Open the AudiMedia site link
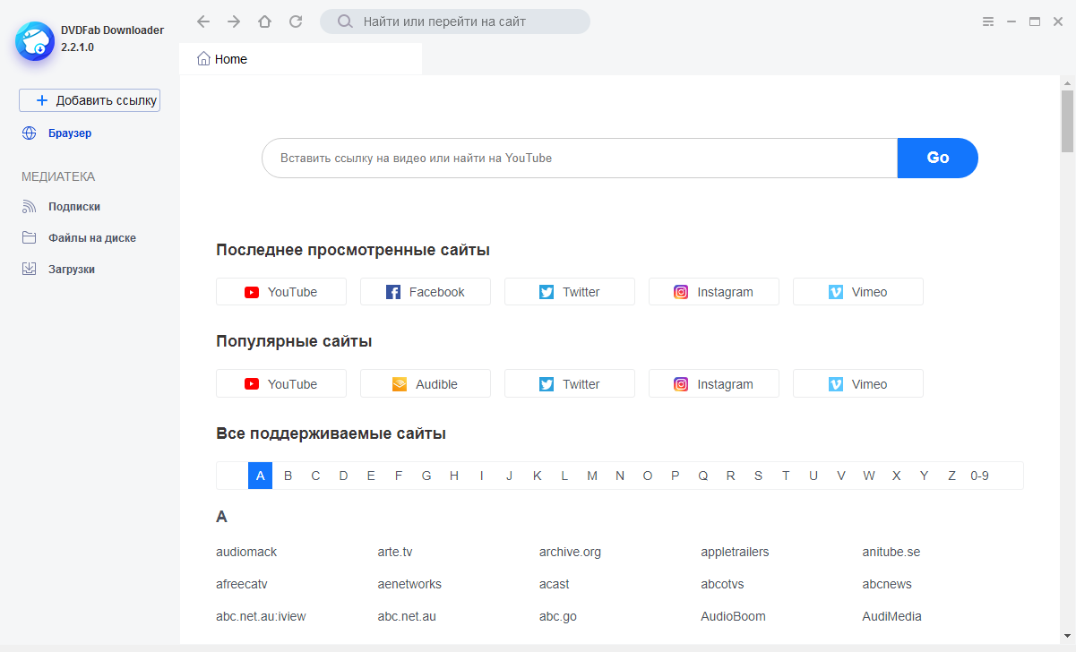This screenshot has width=1076, height=652. coord(892,616)
